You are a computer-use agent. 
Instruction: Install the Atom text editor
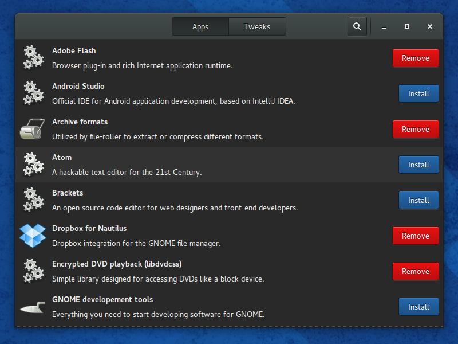coord(418,165)
